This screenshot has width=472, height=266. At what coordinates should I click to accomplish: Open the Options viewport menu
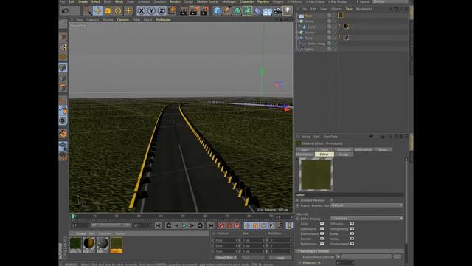click(123, 20)
